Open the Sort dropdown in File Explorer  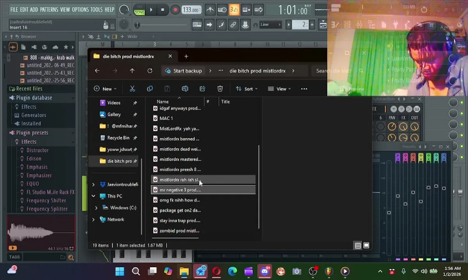click(247, 89)
